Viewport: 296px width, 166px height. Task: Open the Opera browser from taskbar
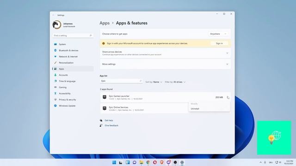pos(155,162)
